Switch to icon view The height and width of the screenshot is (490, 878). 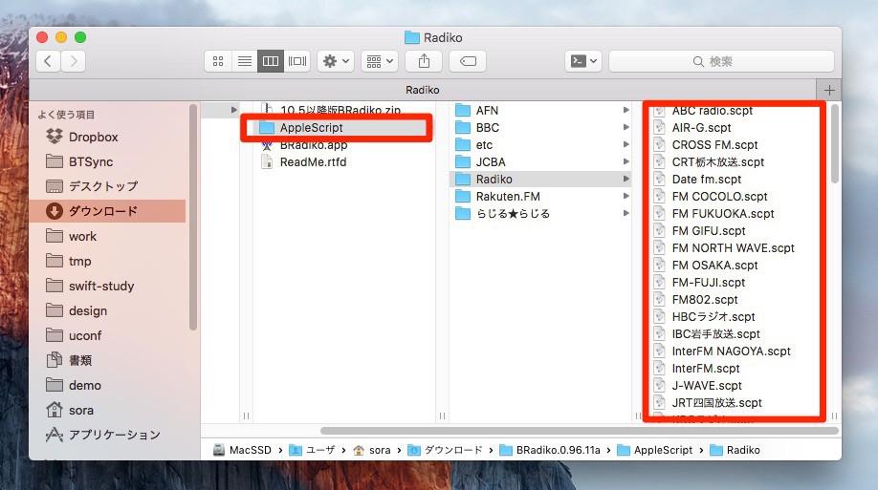coord(218,61)
